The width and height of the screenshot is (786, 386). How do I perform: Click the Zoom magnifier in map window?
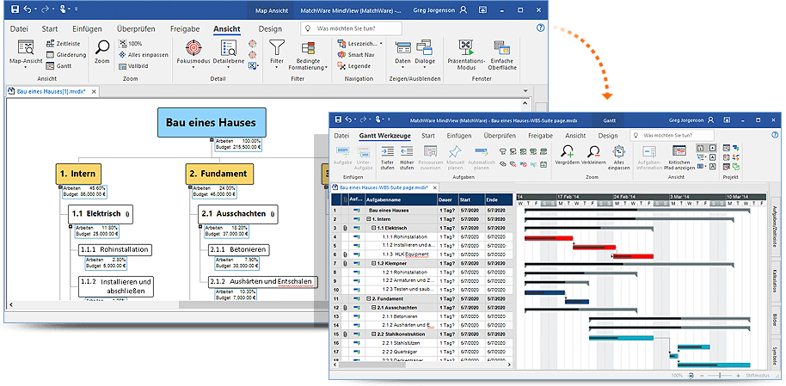click(x=102, y=52)
